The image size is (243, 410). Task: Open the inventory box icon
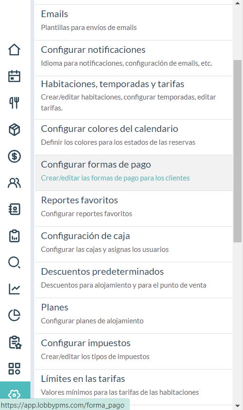(x=14, y=130)
